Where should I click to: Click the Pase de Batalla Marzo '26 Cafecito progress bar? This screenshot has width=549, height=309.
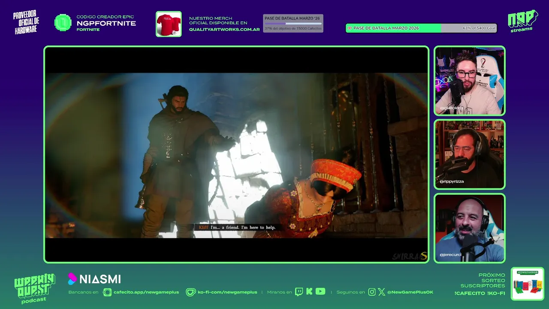click(293, 24)
